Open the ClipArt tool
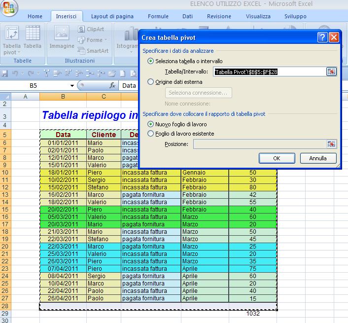This screenshot has height=323, width=348. coord(91,29)
